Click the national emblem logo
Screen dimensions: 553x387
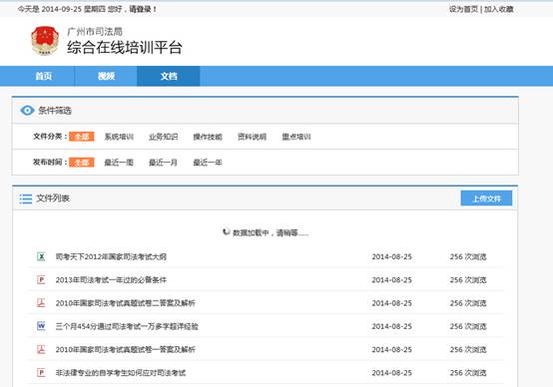(x=45, y=41)
